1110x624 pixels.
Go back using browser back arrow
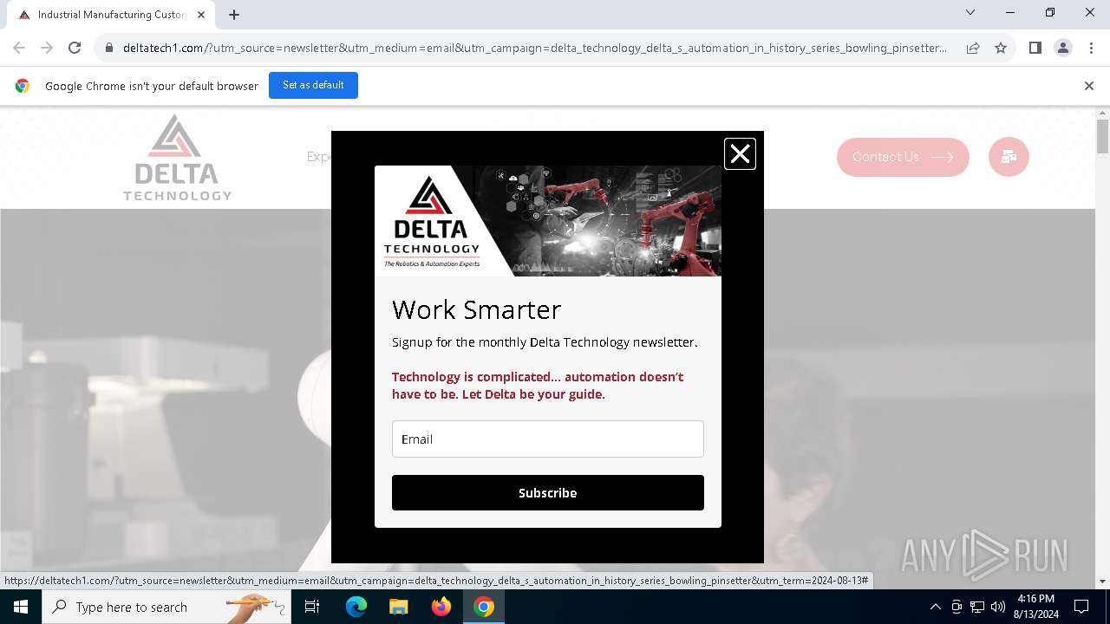pyautogui.click(x=19, y=48)
